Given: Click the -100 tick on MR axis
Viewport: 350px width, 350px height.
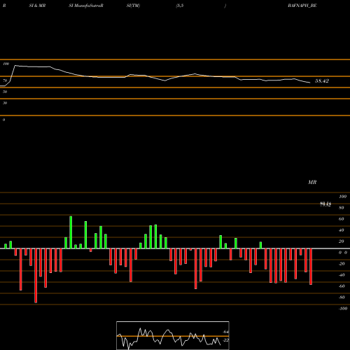Looking at the screenshot, I should (x=342, y=309).
